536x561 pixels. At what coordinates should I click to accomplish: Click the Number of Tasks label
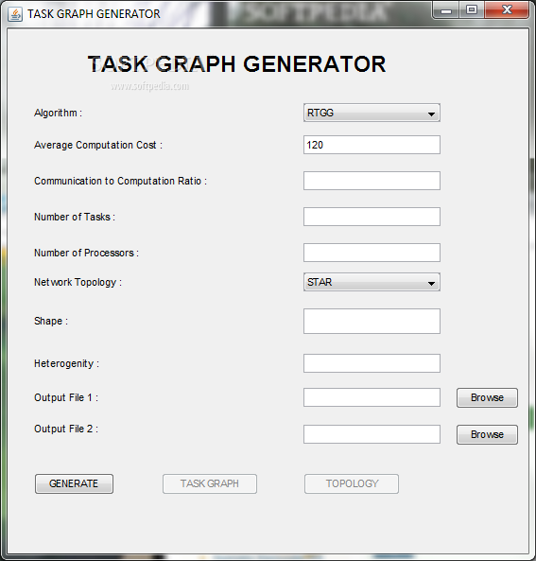(x=75, y=217)
